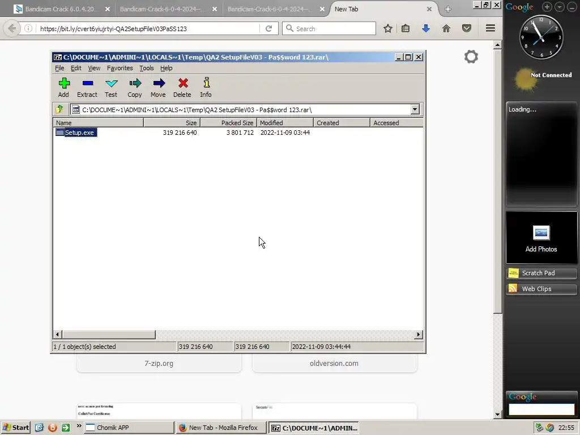Open file Info from toolbar

[206, 87]
